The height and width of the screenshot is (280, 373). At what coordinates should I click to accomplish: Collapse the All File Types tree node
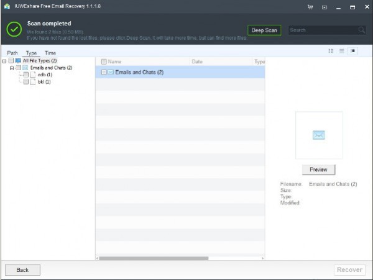click(4, 61)
